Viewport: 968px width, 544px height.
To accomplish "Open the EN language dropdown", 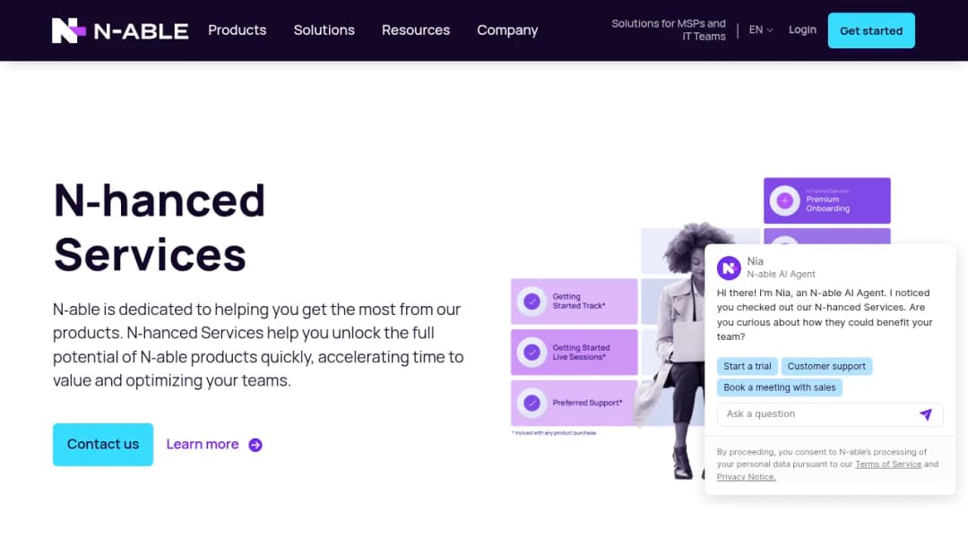I will pyautogui.click(x=761, y=30).
